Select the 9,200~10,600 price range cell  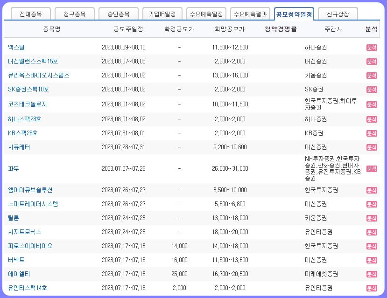230,147
